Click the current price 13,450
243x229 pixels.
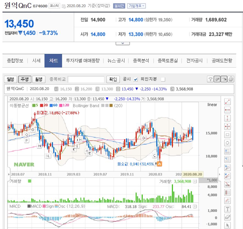[x=19, y=24]
